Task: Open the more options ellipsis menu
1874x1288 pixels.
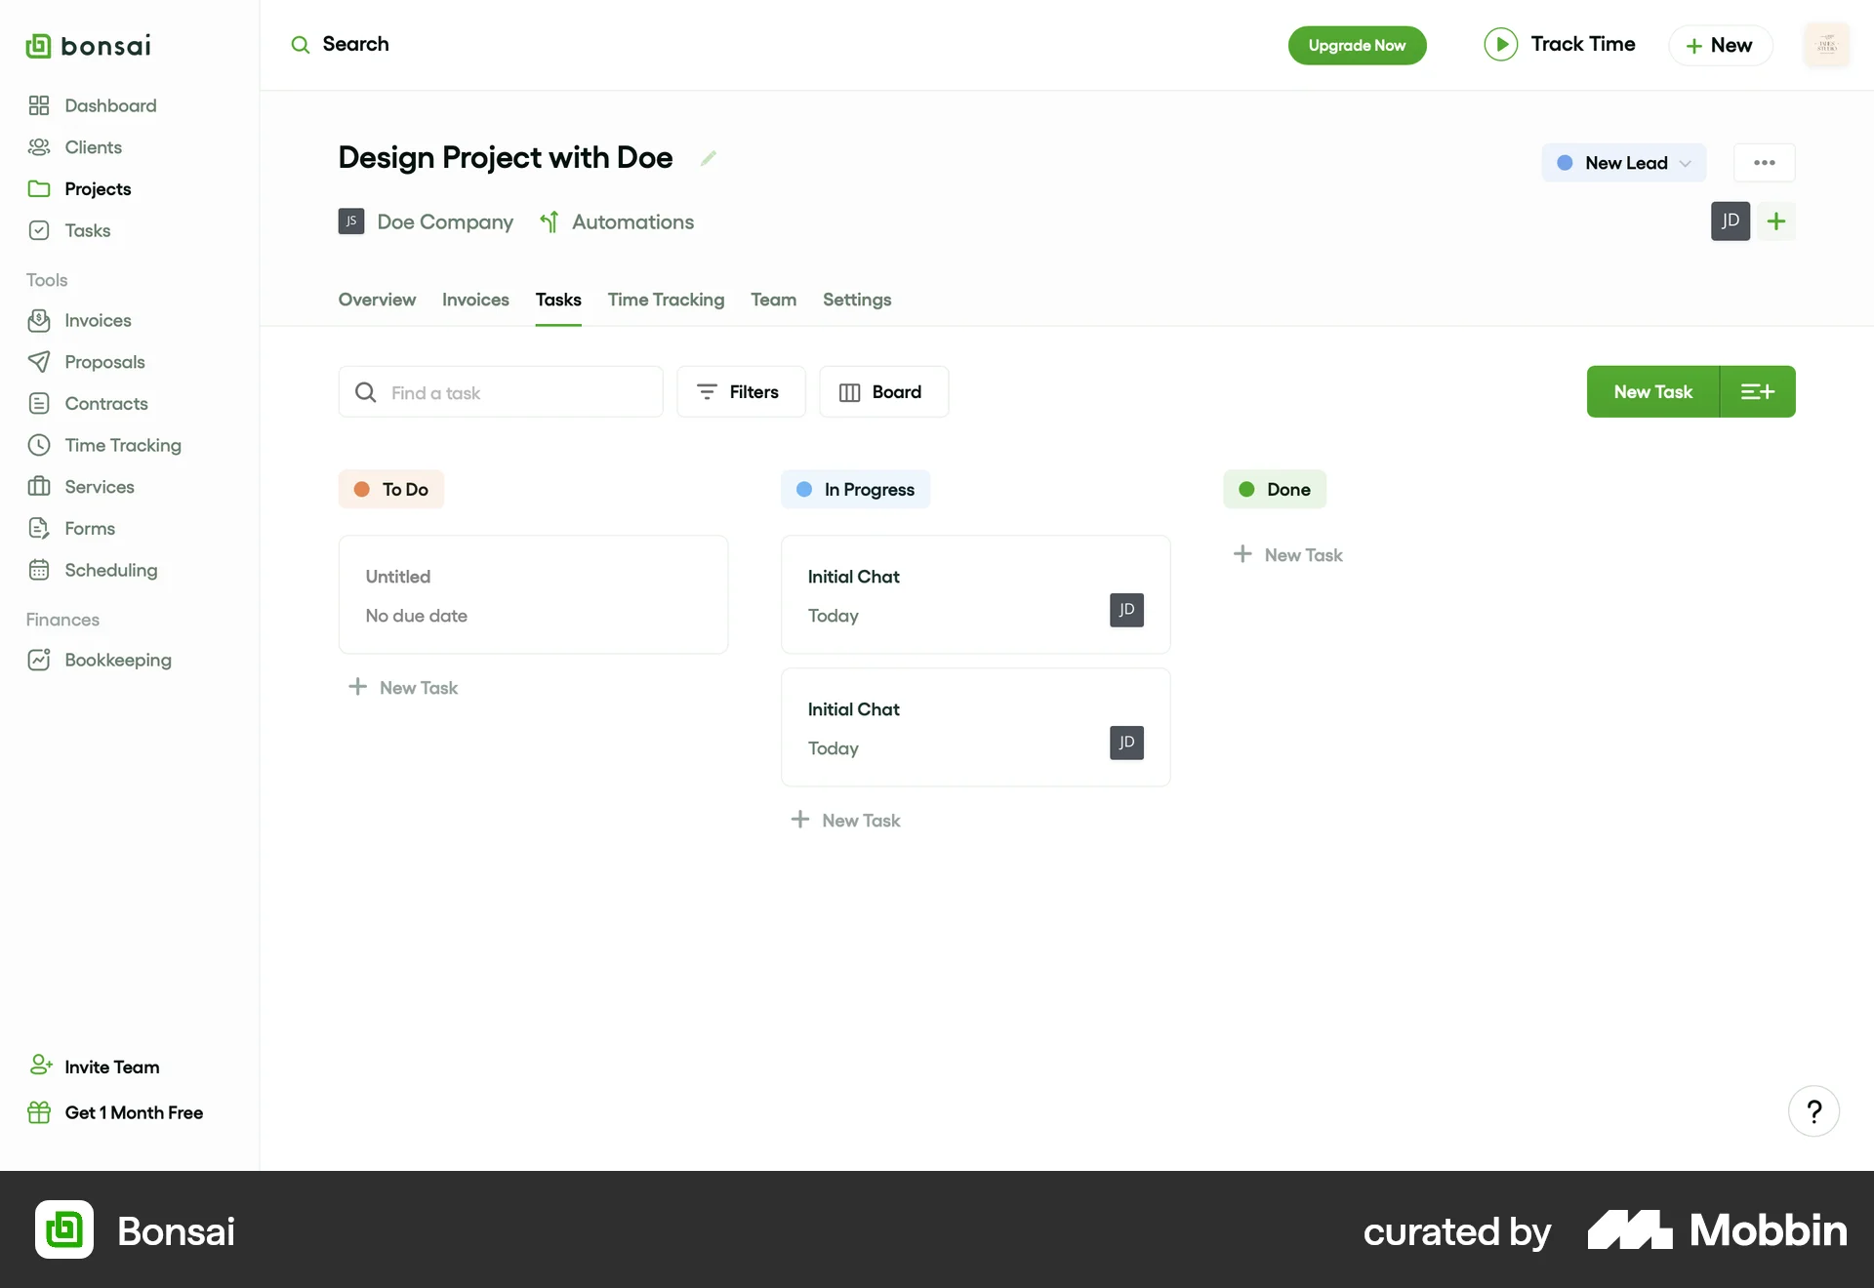Action: tap(1764, 163)
